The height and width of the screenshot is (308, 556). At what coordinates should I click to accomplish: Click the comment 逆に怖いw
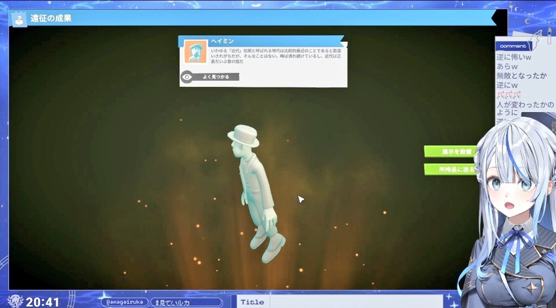coord(514,57)
